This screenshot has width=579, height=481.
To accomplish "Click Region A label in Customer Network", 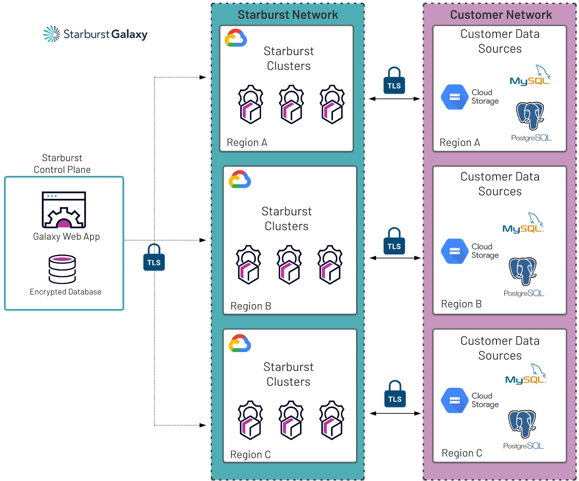I will (460, 142).
